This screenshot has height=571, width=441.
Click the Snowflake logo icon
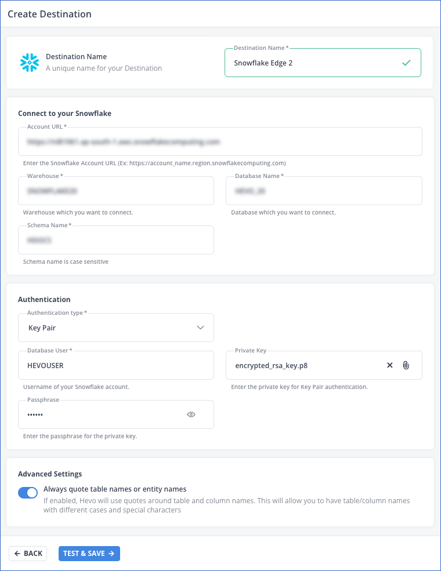(x=30, y=63)
